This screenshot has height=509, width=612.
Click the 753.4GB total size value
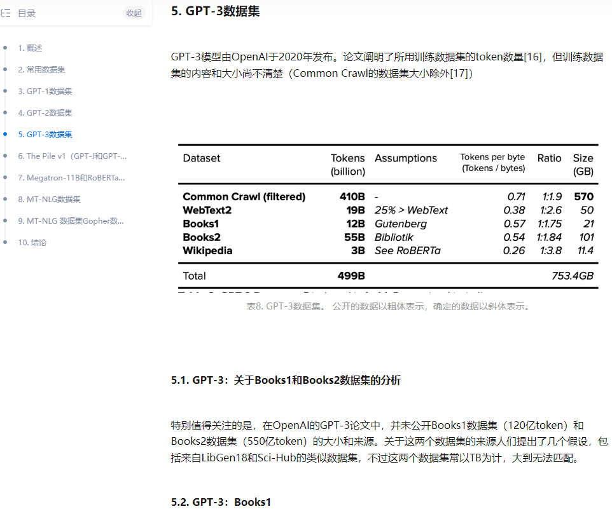point(573,276)
